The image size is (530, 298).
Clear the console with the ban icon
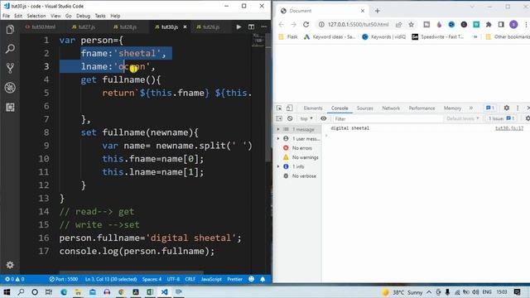(x=290, y=118)
